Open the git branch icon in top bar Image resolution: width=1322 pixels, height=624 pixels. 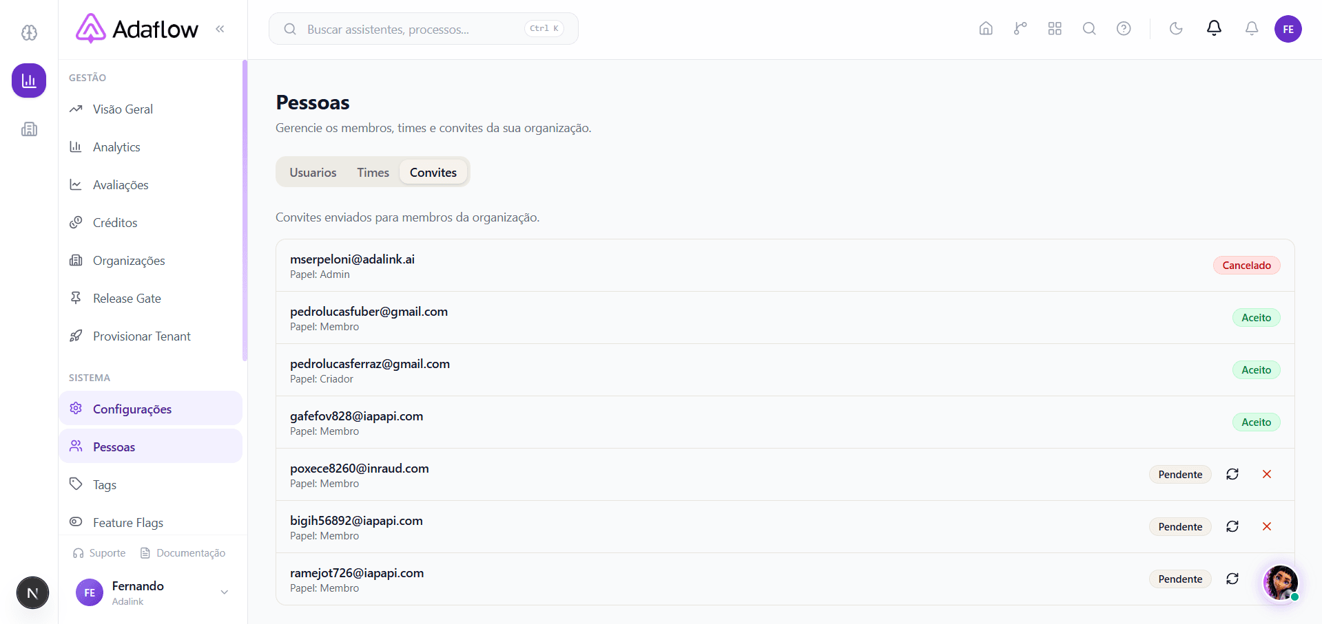click(1020, 28)
